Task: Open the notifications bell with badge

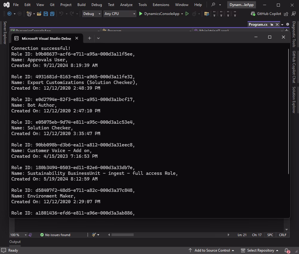Action: pos(287,251)
